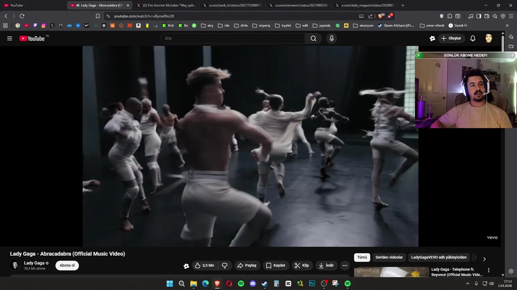The width and height of the screenshot is (517, 290).
Task: Go back in browser history
Action: [x=6, y=16]
